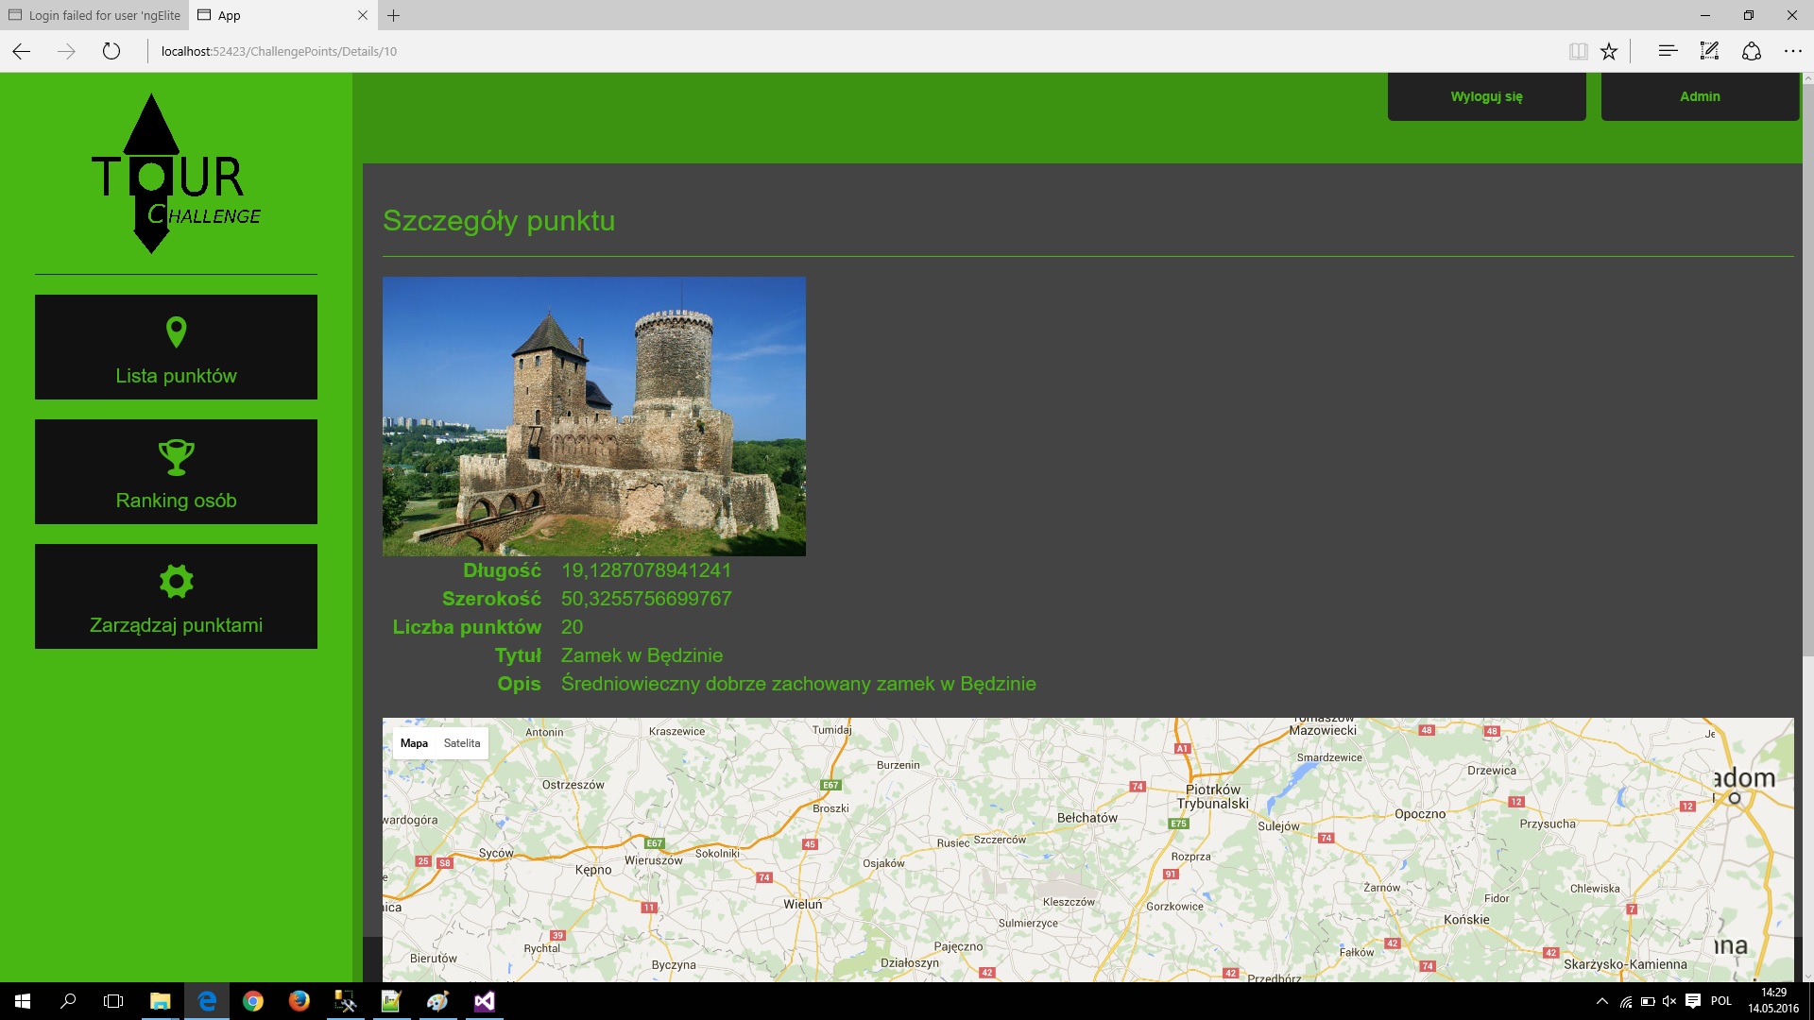Viewport: 1814px width, 1020px height.
Task: Show hidden system tray icons chevron
Action: pos(1601,1001)
